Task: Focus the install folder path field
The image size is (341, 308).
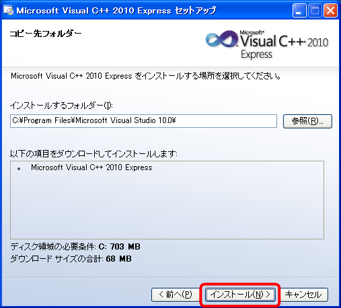Action: point(143,121)
